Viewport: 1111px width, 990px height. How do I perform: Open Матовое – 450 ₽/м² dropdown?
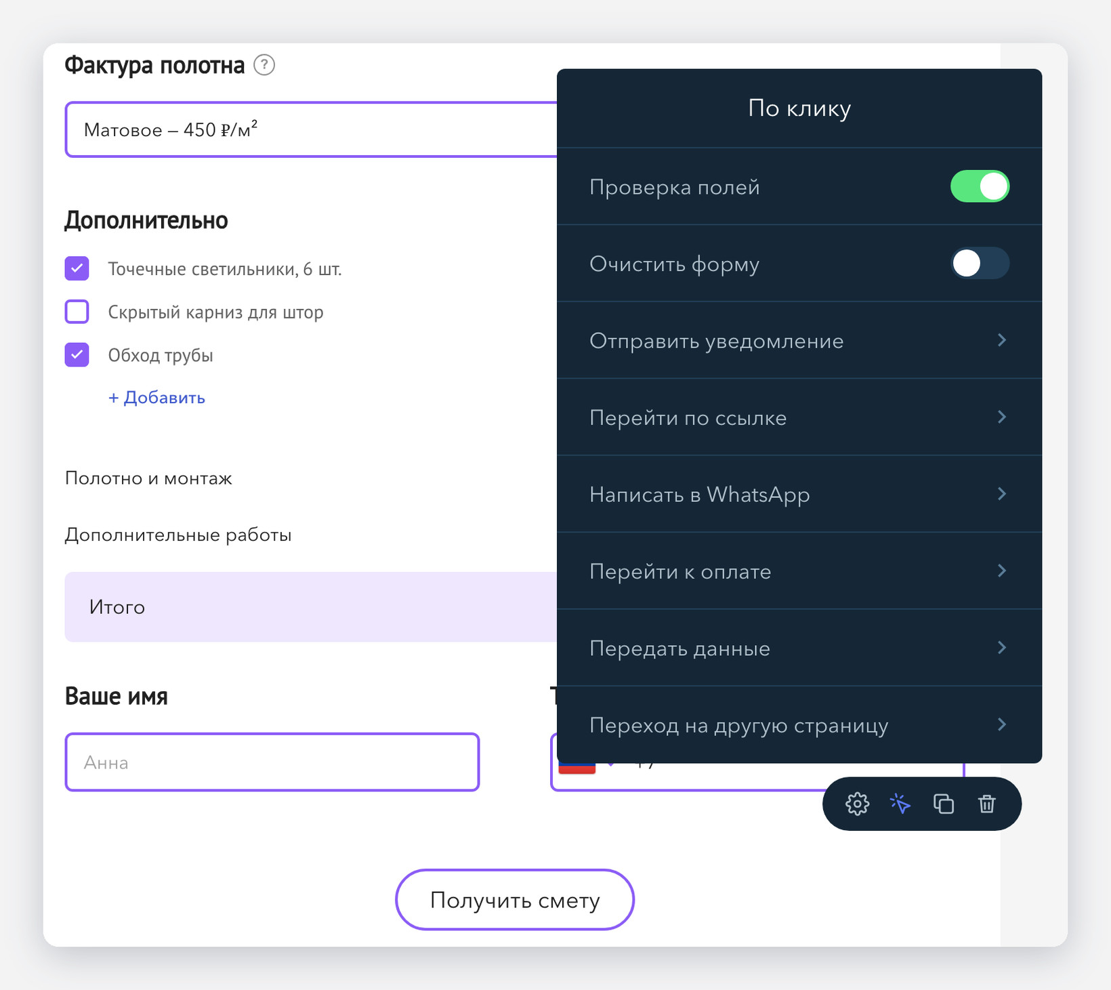311,129
